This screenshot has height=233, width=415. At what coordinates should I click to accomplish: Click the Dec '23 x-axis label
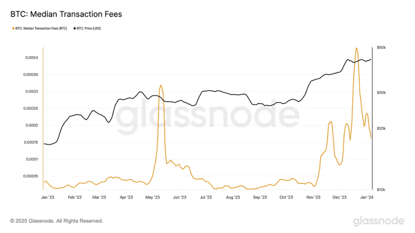coord(340,197)
